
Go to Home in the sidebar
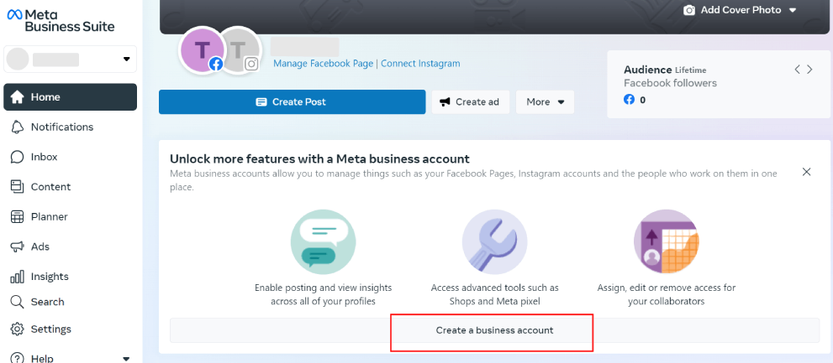click(70, 97)
